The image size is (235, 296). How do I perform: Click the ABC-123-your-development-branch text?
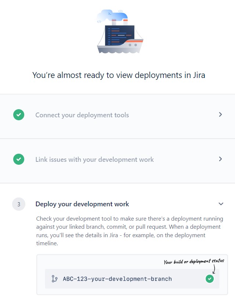click(x=117, y=279)
